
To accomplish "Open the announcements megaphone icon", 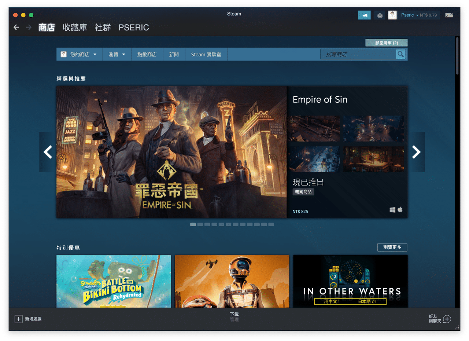I will click(364, 15).
